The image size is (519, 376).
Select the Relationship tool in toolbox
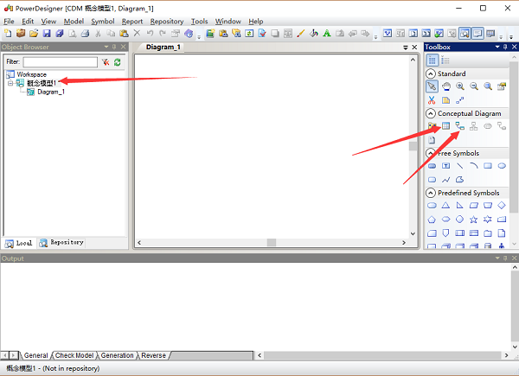pos(459,126)
